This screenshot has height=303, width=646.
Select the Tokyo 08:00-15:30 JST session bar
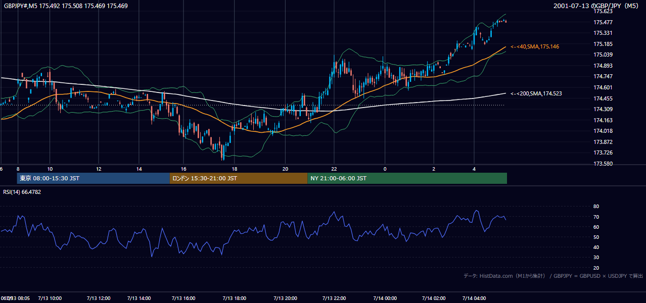click(94, 178)
